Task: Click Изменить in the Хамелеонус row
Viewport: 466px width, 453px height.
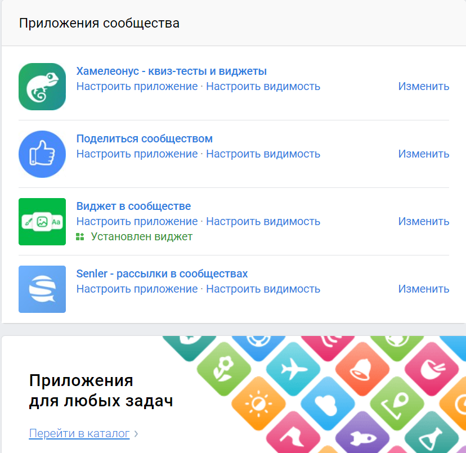Action: click(423, 87)
